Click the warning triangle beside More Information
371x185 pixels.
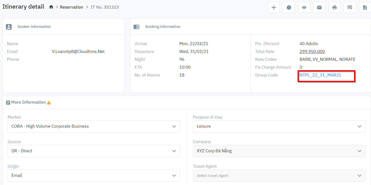pos(49,103)
